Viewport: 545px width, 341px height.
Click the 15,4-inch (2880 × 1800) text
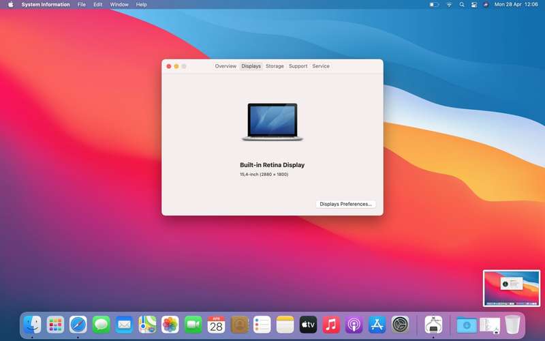pyautogui.click(x=264, y=175)
